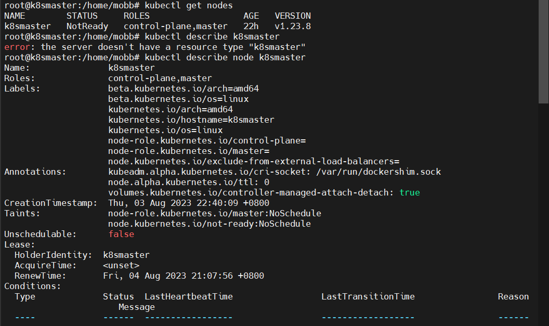The height and width of the screenshot is (326, 549).
Task: Click the 22h age value
Action: click(x=251, y=26)
